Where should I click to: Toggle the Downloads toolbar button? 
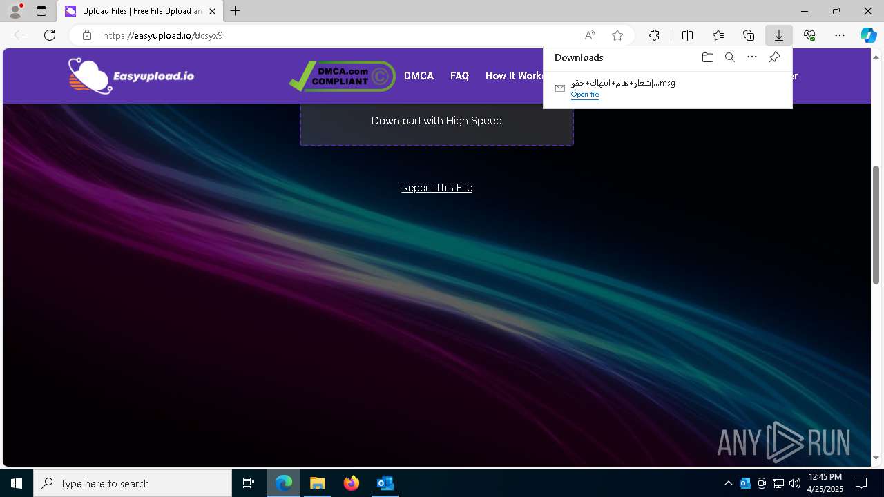pyautogui.click(x=778, y=35)
